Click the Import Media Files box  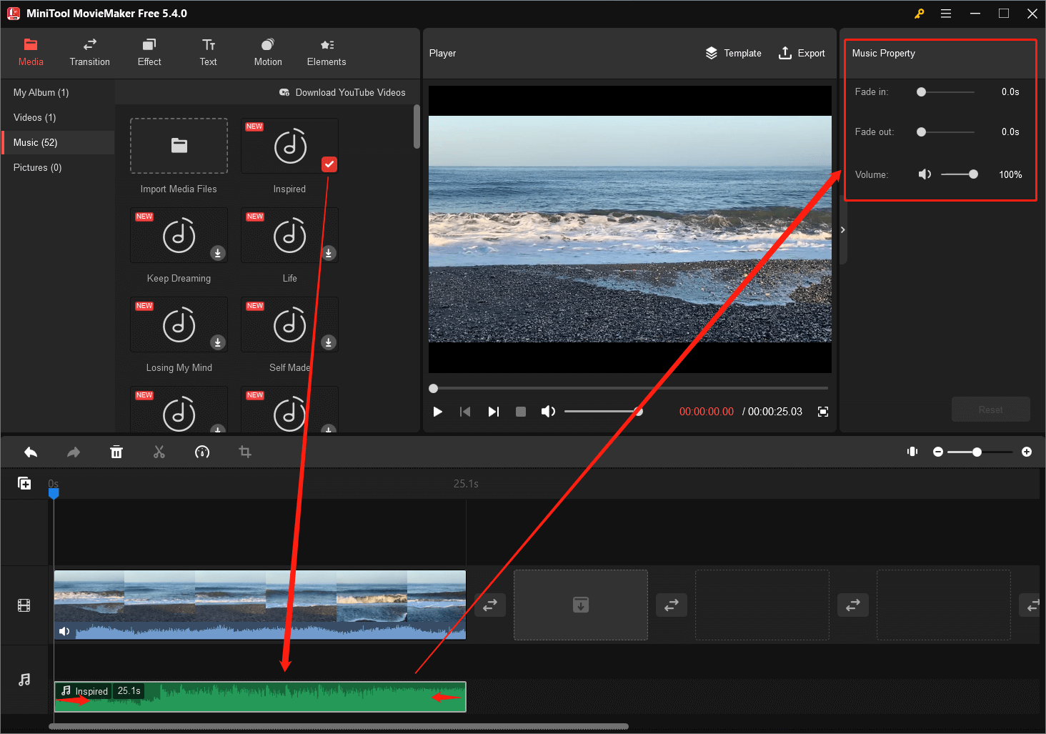[x=179, y=146]
